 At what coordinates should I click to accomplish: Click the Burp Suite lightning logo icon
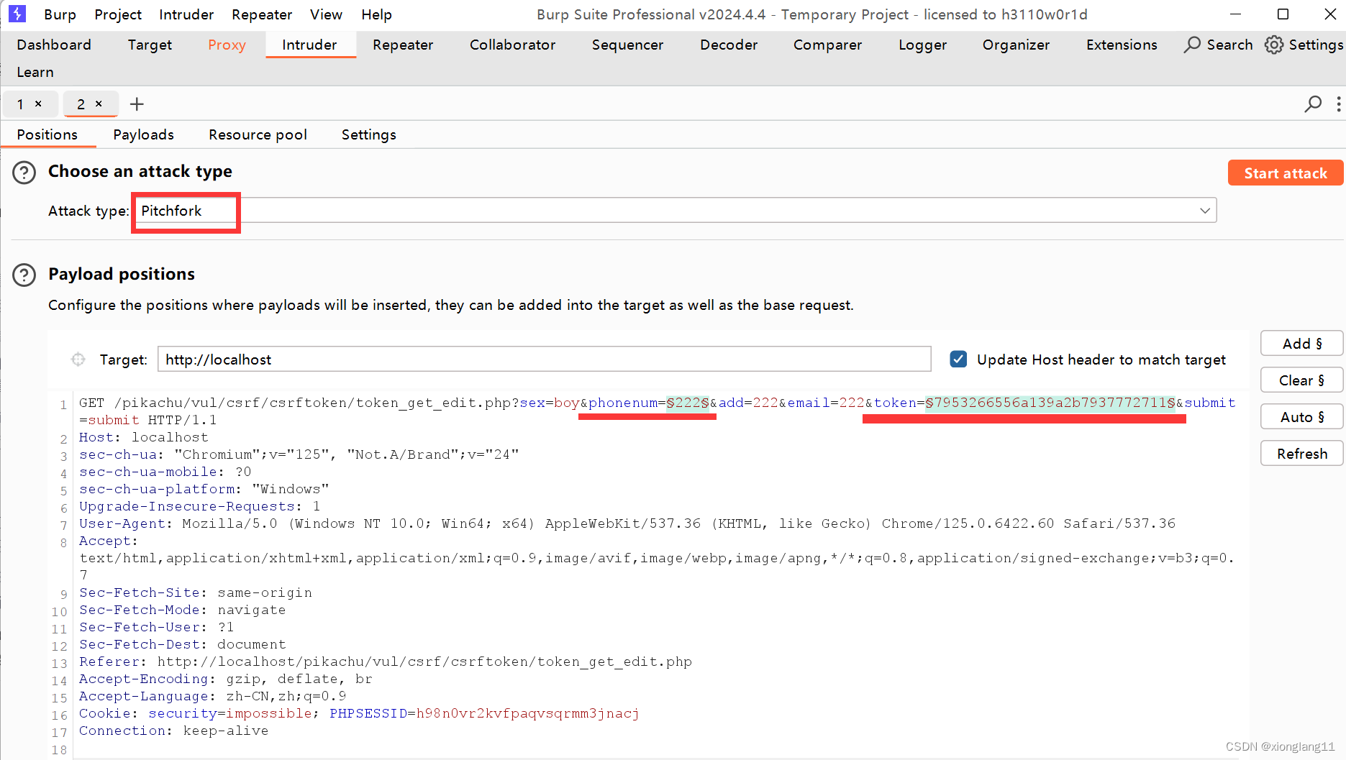(17, 14)
